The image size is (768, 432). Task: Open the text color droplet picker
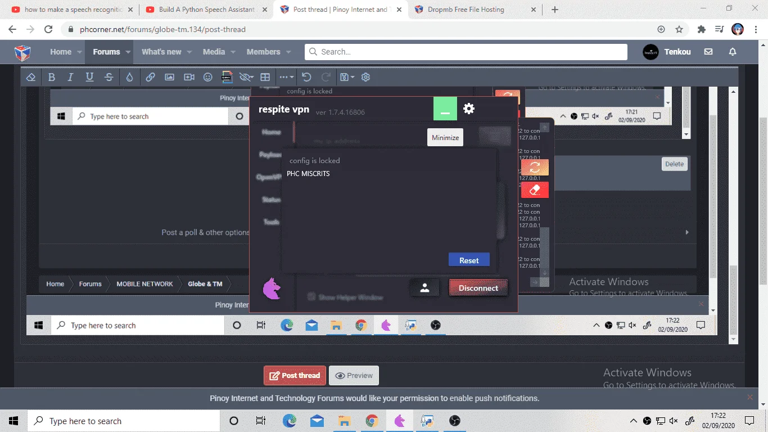pyautogui.click(x=129, y=77)
